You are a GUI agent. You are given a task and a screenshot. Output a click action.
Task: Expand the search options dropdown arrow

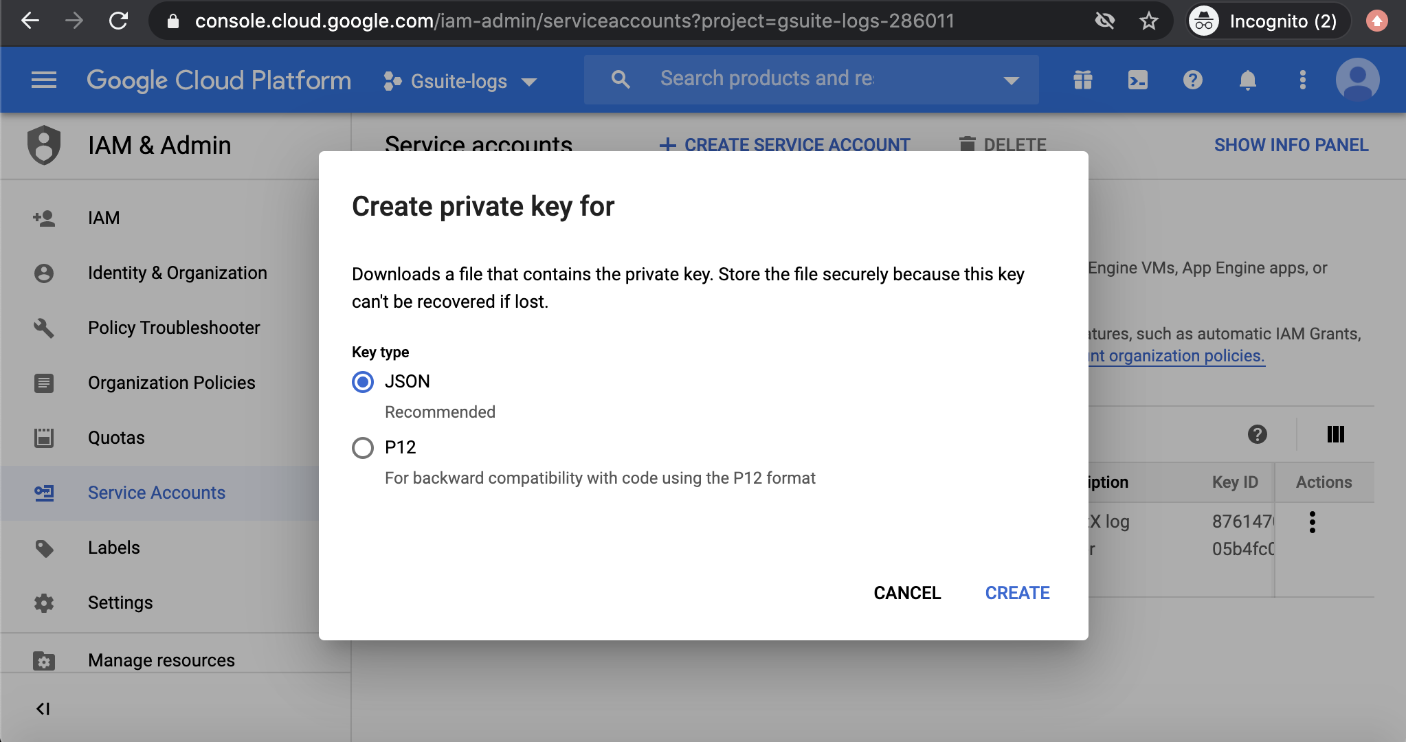pos(1009,81)
